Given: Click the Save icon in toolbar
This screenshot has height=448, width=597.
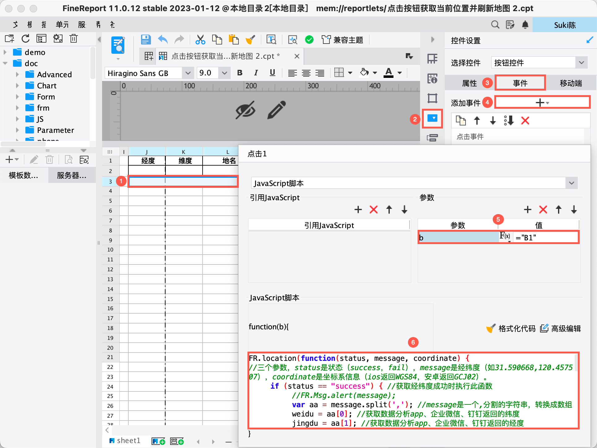Looking at the screenshot, I should 146,40.
